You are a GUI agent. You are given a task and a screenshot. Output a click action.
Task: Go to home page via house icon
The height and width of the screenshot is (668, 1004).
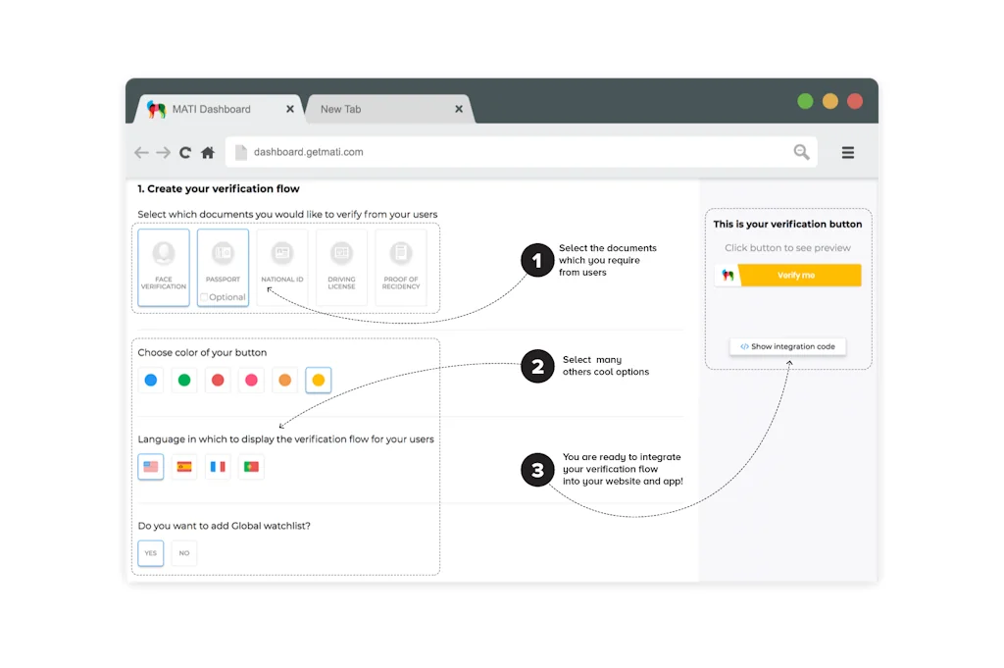(x=208, y=153)
